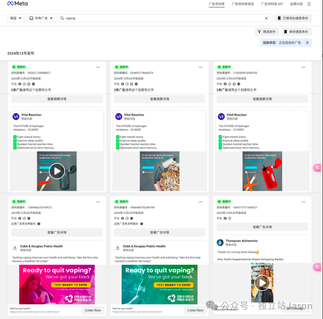Open the hamburger menu in the top bar
323x319 pixels.
coord(309,4)
